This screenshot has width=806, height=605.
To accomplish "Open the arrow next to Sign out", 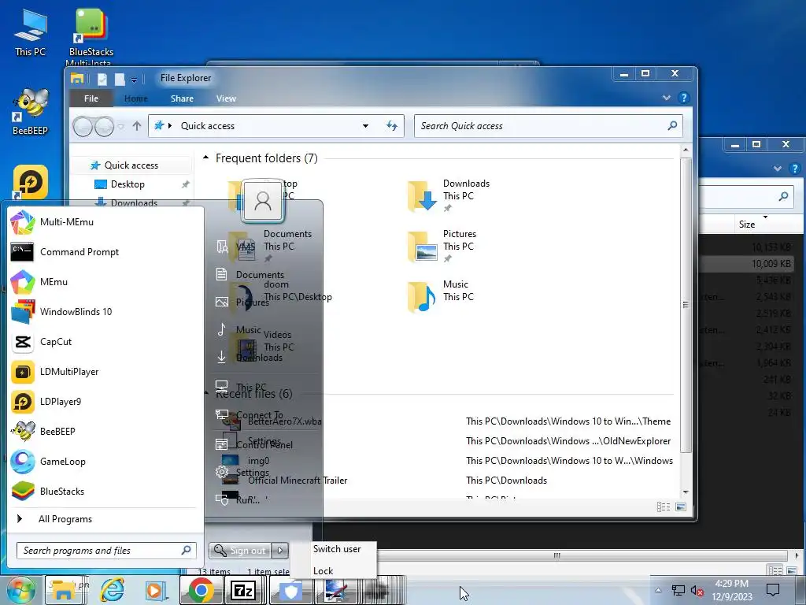I will [280, 551].
